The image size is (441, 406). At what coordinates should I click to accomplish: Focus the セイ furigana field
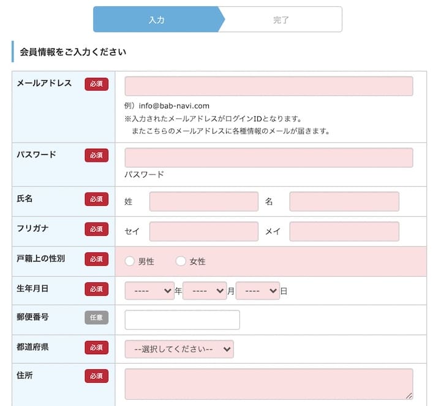[203, 231]
